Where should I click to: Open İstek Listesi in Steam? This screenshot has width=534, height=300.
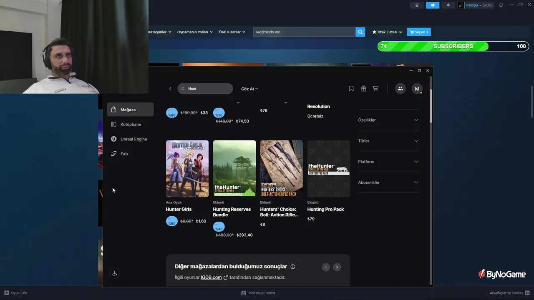click(387, 32)
